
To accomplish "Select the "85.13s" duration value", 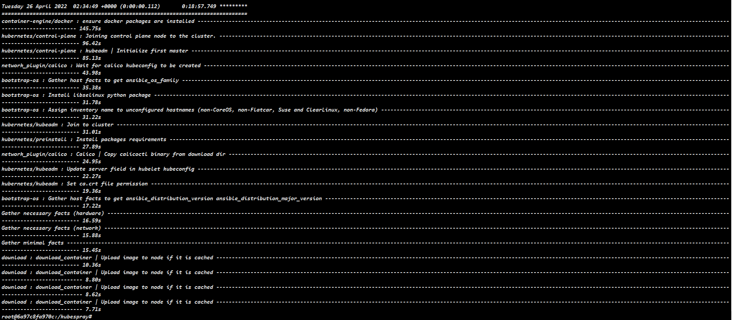I will (x=92, y=58).
